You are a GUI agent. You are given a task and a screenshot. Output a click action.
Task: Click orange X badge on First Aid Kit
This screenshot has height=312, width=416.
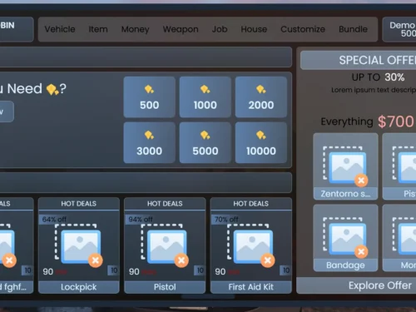click(x=268, y=260)
